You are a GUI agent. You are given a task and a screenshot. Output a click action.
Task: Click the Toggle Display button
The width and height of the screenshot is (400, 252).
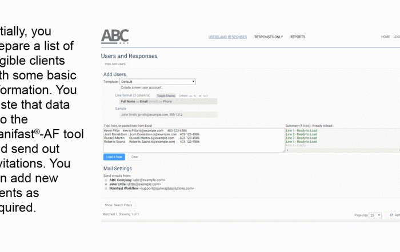[x=166, y=95]
